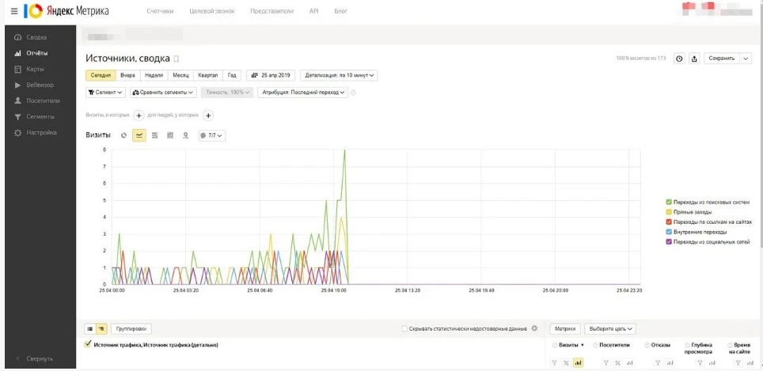Viewport: 763px width, 371px height.
Task: Add a condition for для людей, у которых
Action: click(208, 115)
